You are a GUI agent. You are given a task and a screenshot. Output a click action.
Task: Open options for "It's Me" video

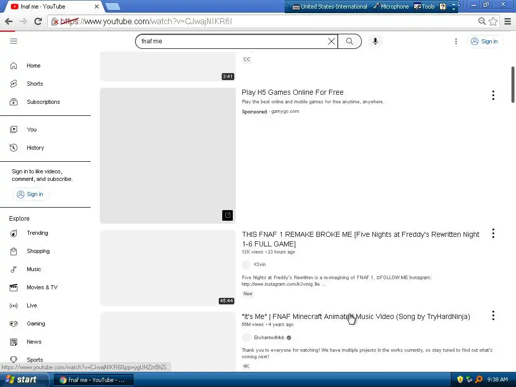[493, 315]
